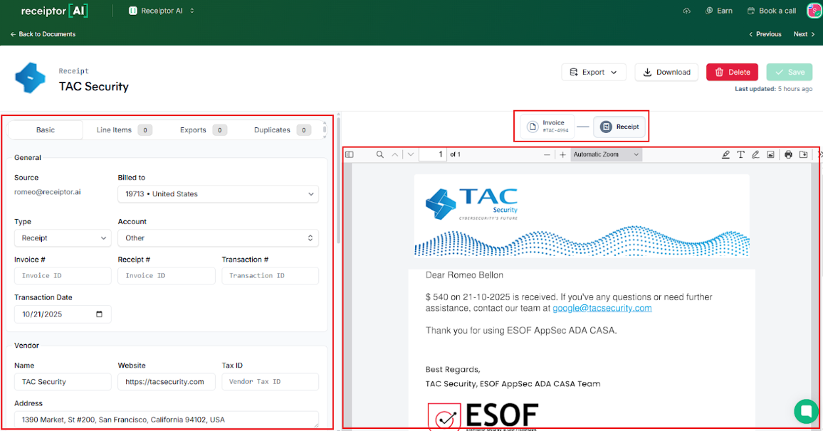Open the google@tacsecurity.com email link
The image size is (823, 431).
click(x=602, y=308)
